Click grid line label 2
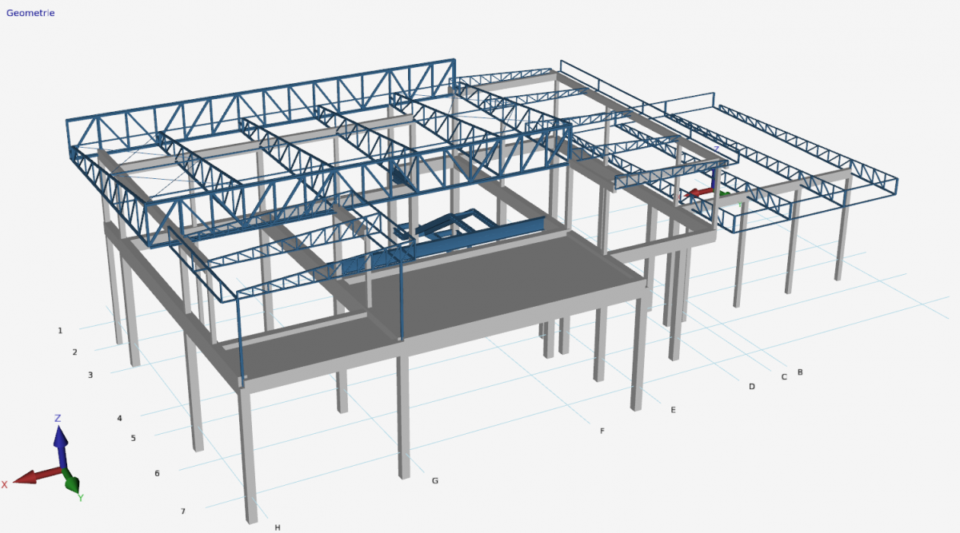The image size is (960, 533). (x=74, y=352)
